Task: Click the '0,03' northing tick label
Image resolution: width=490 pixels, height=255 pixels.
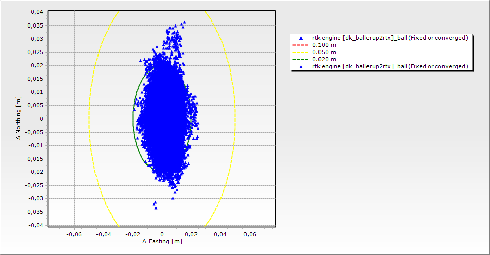Action: [37, 39]
